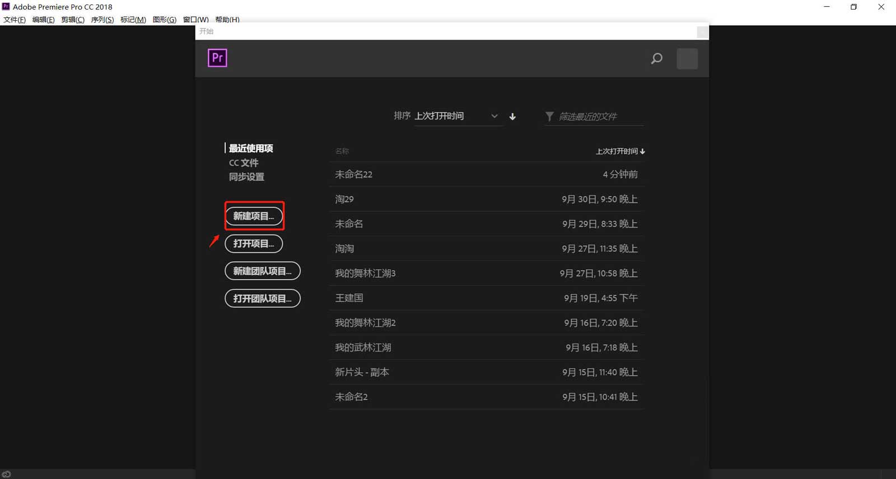896x479 pixels.
Task: Expand the 排序 sort dropdown
Action: click(459, 116)
